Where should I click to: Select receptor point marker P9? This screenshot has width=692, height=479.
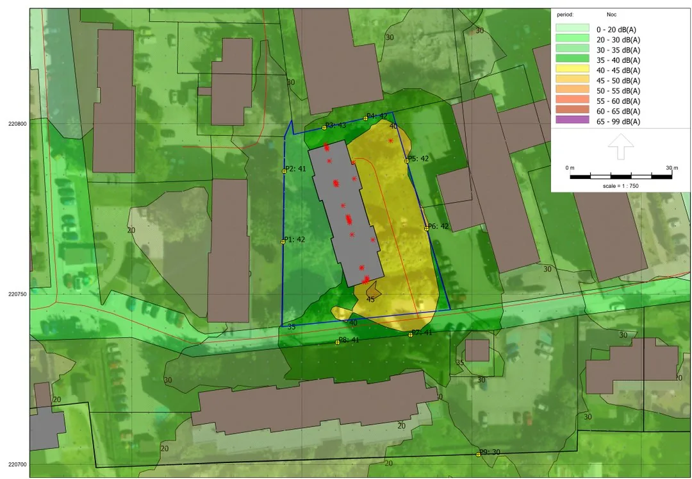(479, 454)
